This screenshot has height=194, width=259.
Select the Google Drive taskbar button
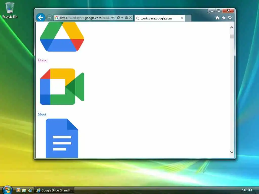54,190
